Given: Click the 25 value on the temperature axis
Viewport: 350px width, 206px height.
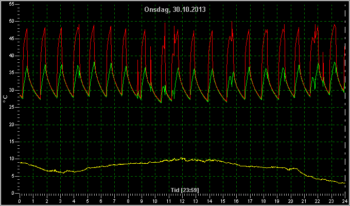Looking at the screenshot, I should pyautogui.click(x=12, y=108).
